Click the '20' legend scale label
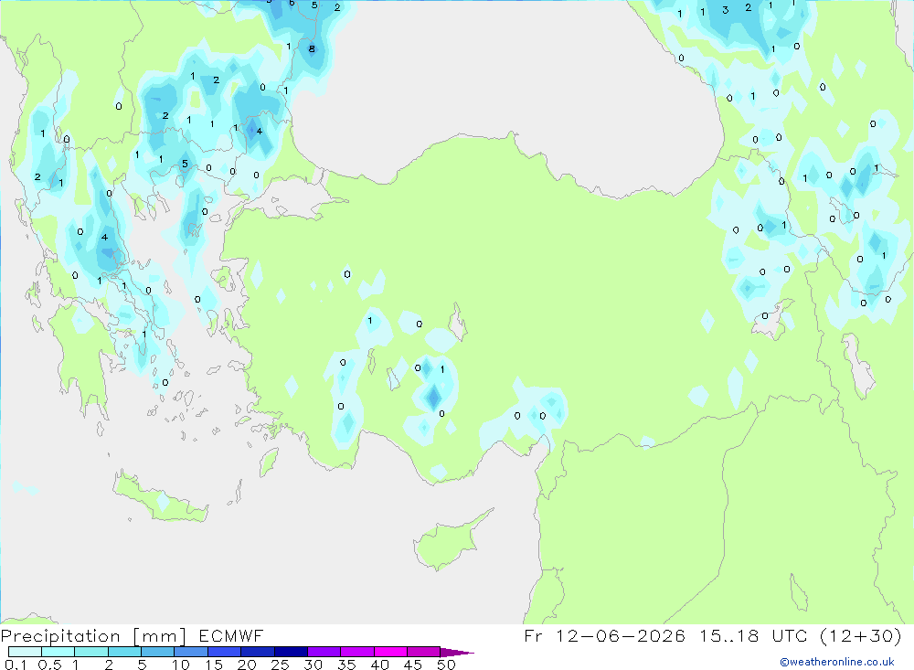Screen dimensions: 914x670 (247, 665)
